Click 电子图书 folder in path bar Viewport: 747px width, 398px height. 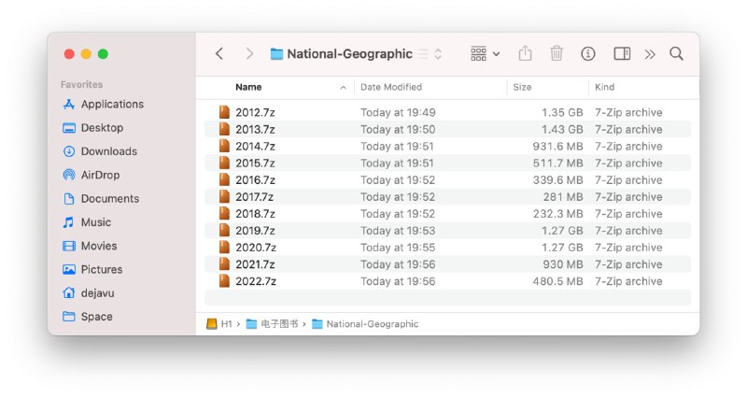[273, 324]
